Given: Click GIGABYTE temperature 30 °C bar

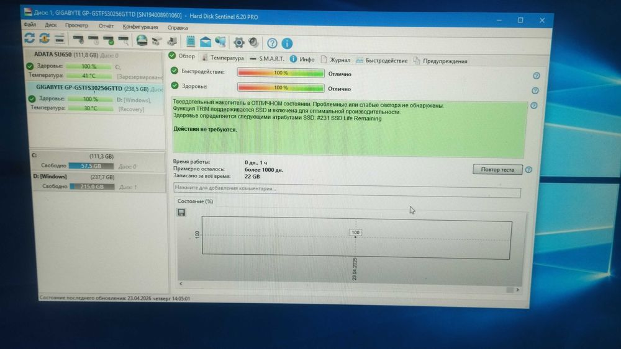Looking at the screenshot, I should pyautogui.click(x=91, y=108).
